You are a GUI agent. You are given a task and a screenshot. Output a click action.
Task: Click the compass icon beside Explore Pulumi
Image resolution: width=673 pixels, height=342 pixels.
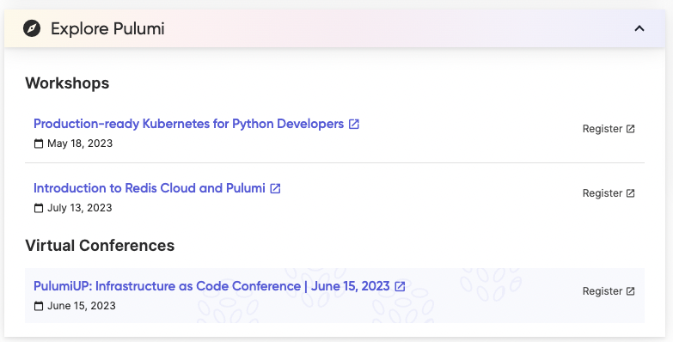click(x=32, y=28)
